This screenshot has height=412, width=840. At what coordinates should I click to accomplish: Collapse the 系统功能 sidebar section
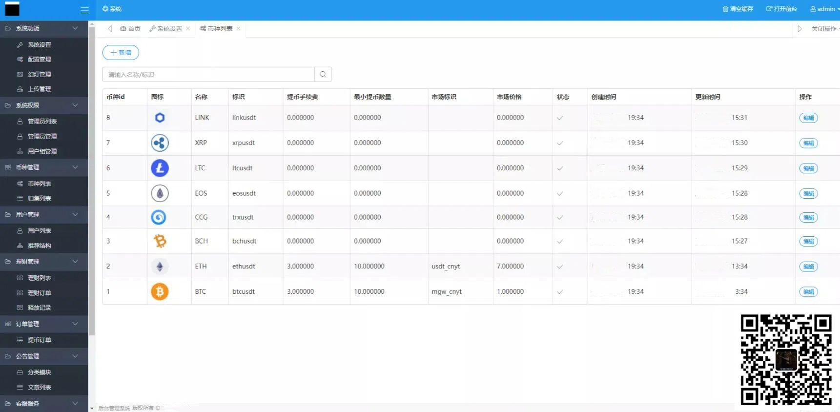coord(75,28)
